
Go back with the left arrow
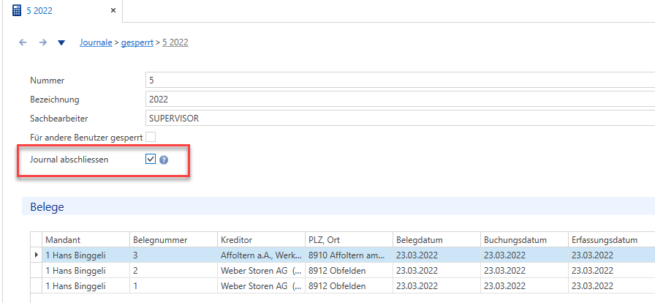[23, 42]
